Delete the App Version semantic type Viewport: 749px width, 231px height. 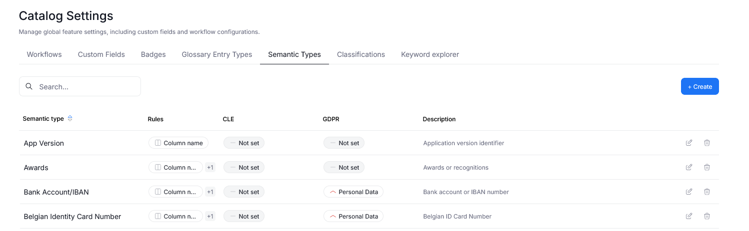point(707,143)
